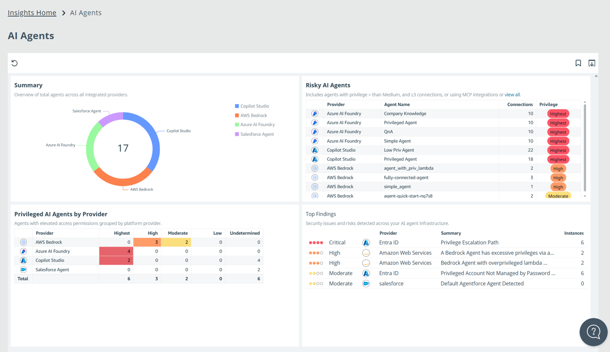Click AWS Bedrock icon in Privileged table
Screen dimensions: 610x352
tap(23, 242)
